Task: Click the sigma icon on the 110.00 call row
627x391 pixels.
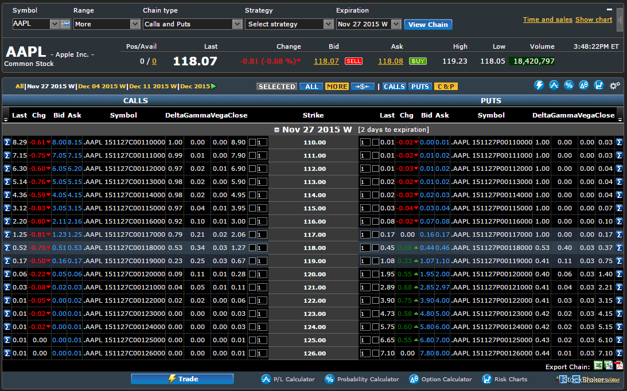Action: [7, 142]
